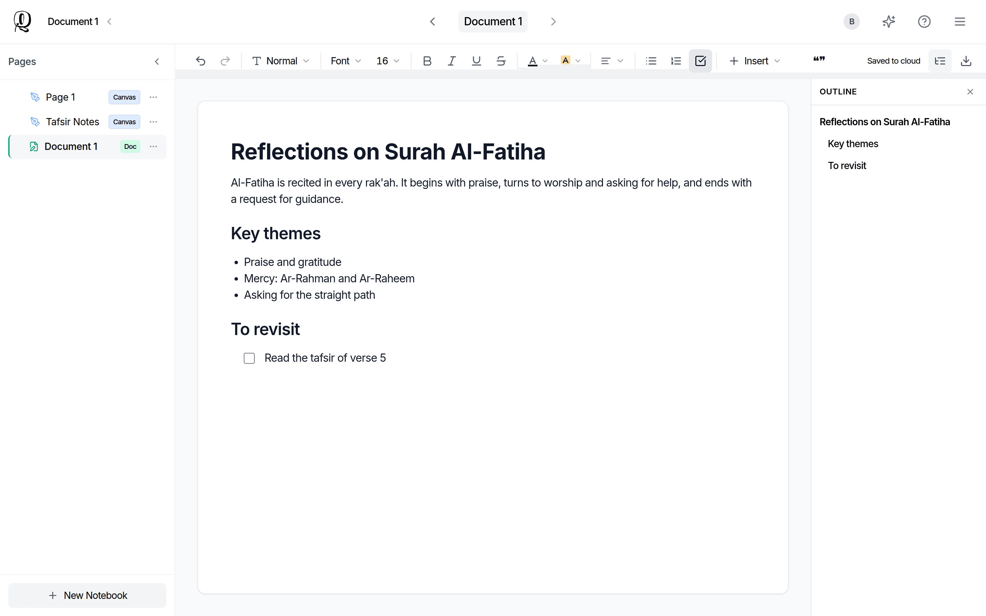Open options for Document 1 page

click(153, 147)
